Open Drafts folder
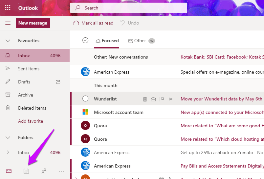The height and width of the screenshot is (179, 264). click(35, 82)
